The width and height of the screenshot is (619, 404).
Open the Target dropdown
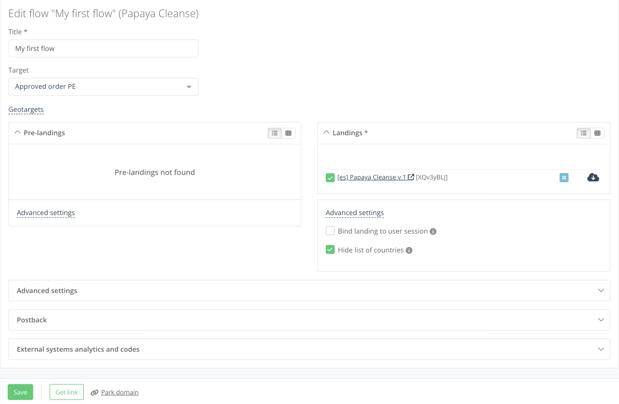(x=103, y=87)
